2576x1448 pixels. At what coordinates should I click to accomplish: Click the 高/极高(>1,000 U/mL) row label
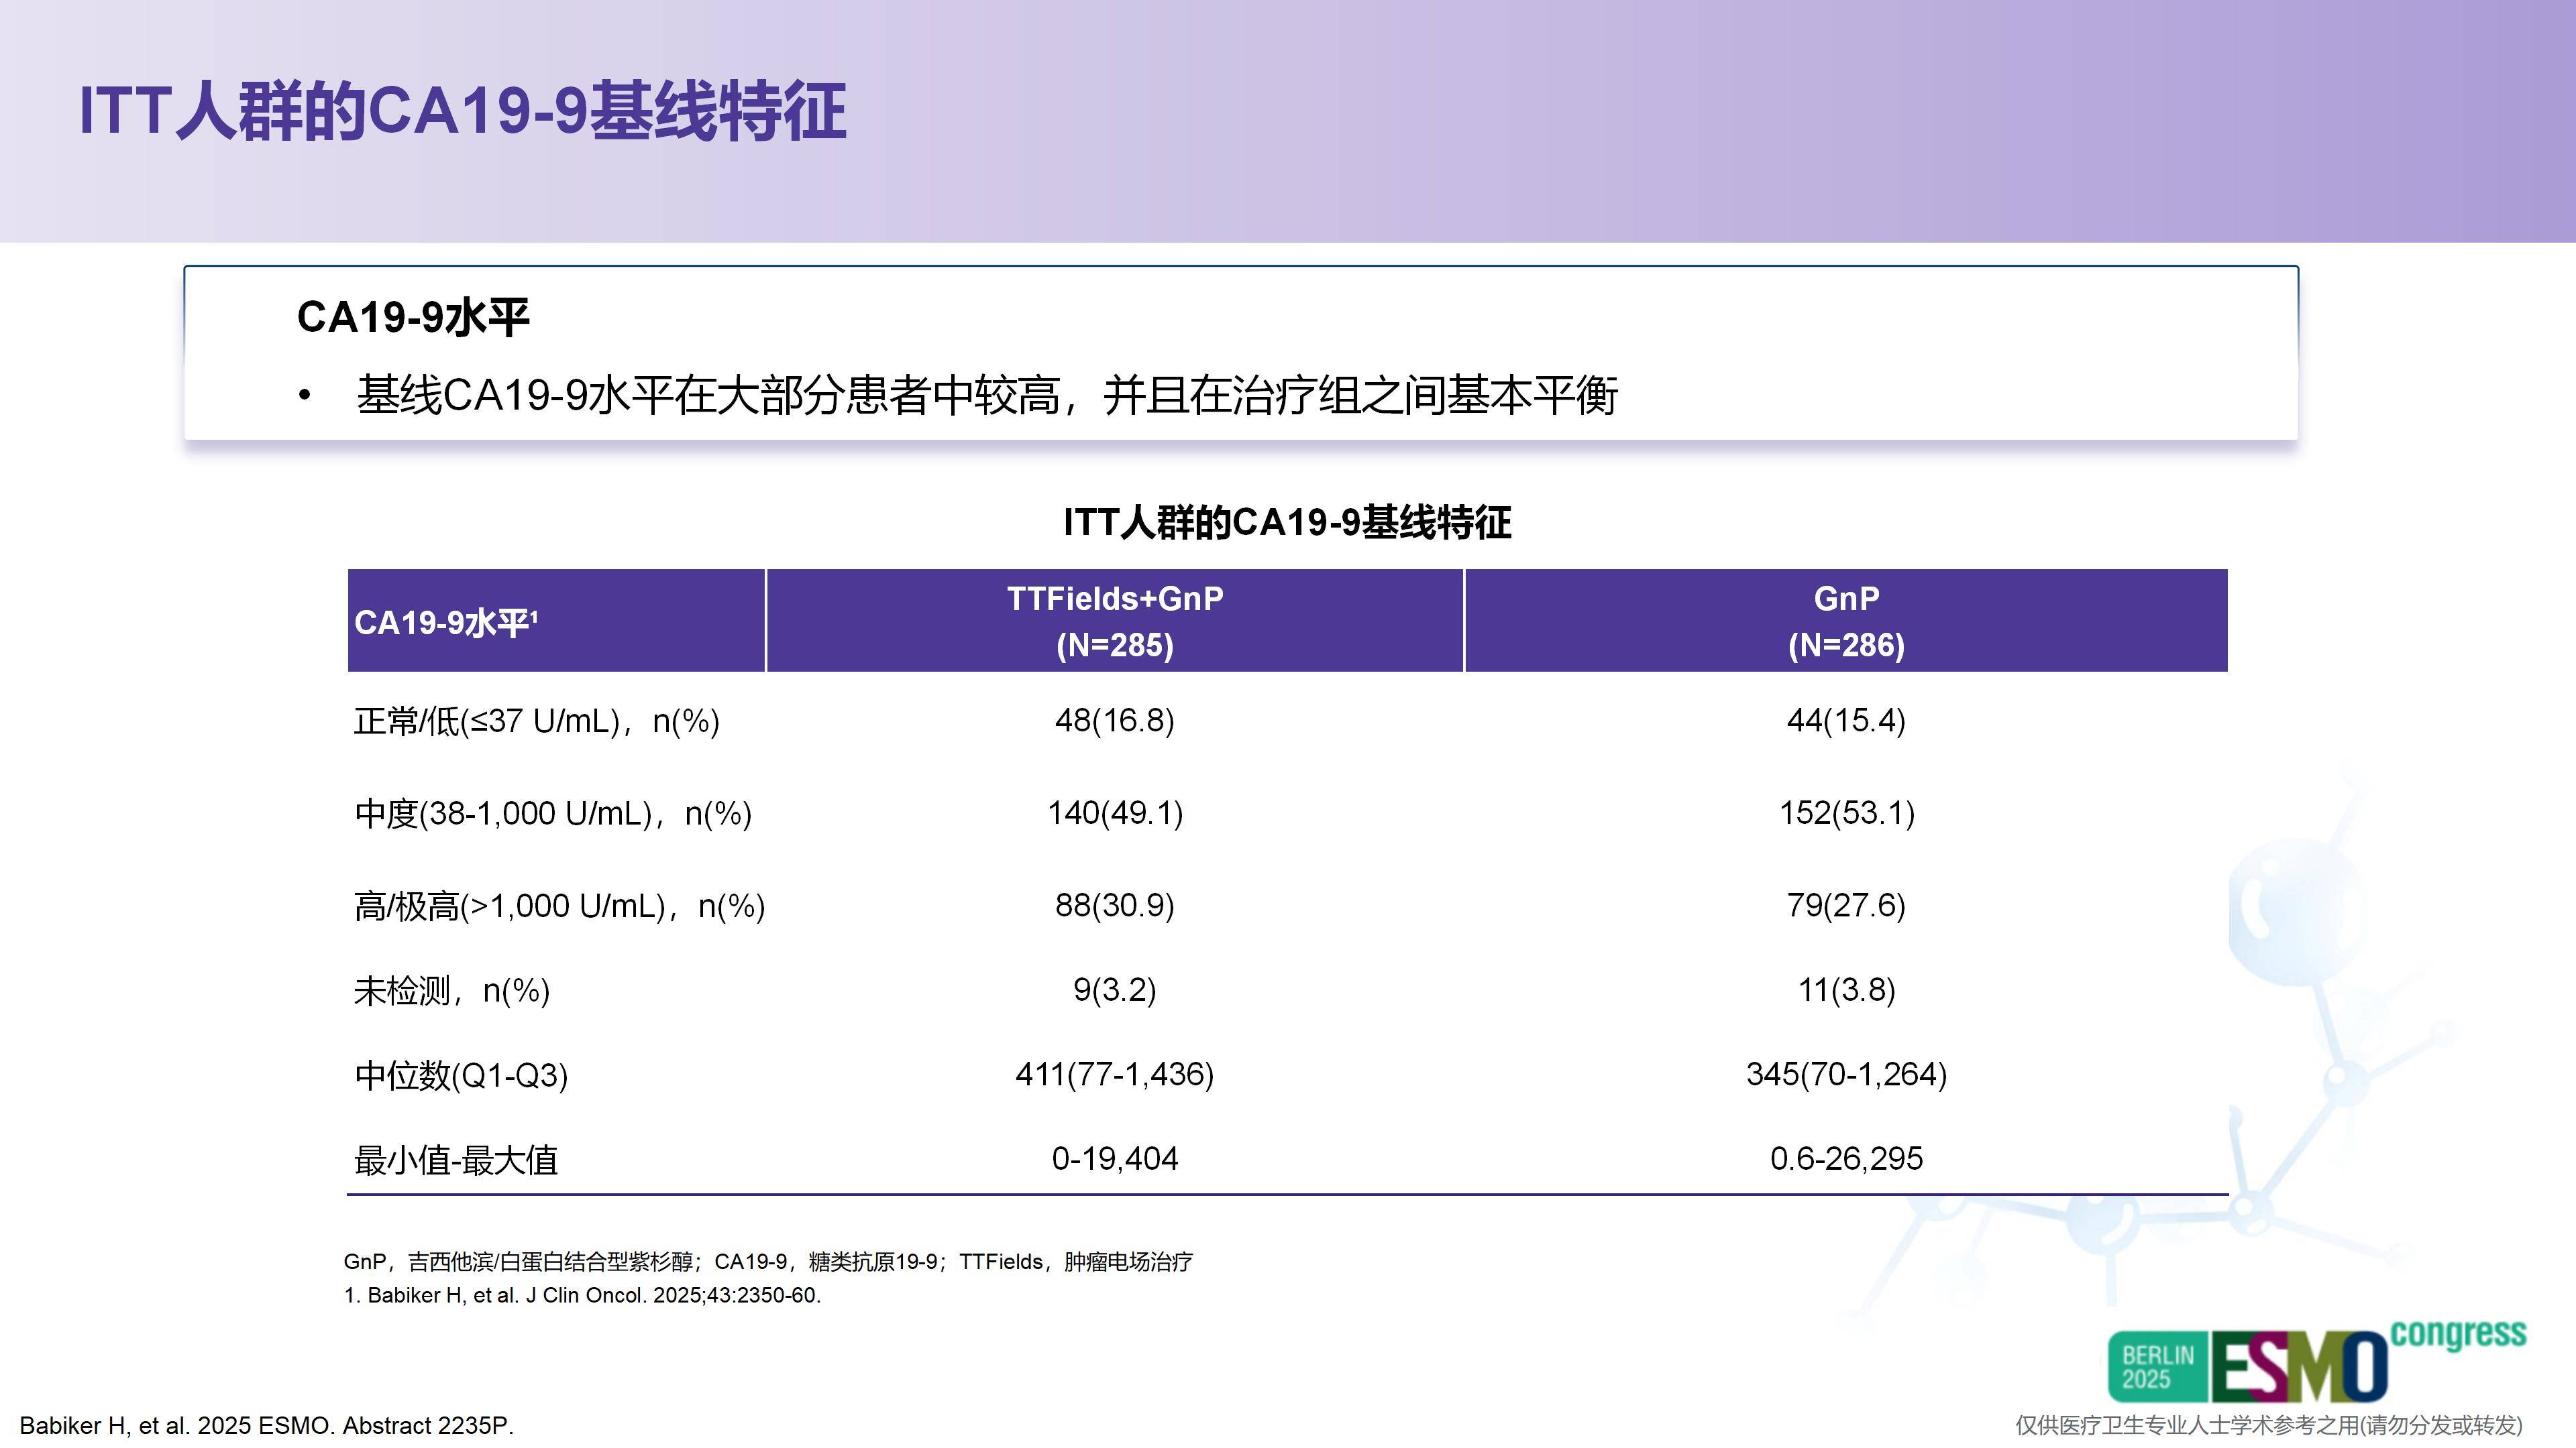(559, 906)
